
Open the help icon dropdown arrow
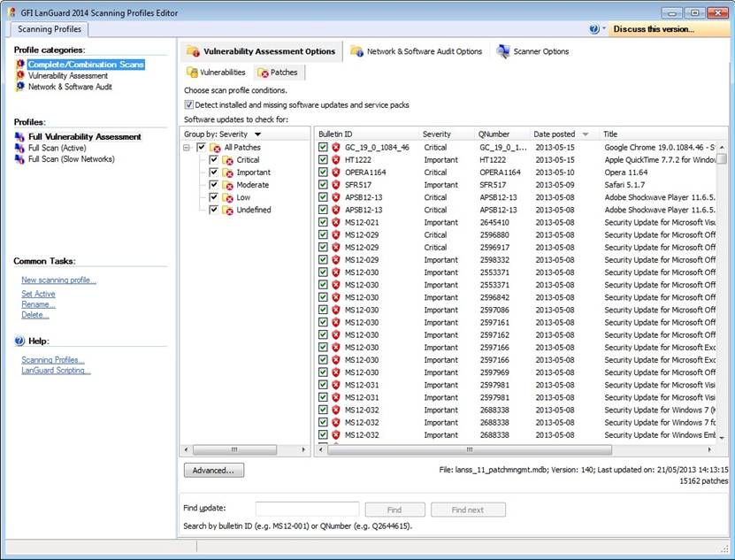(x=604, y=28)
